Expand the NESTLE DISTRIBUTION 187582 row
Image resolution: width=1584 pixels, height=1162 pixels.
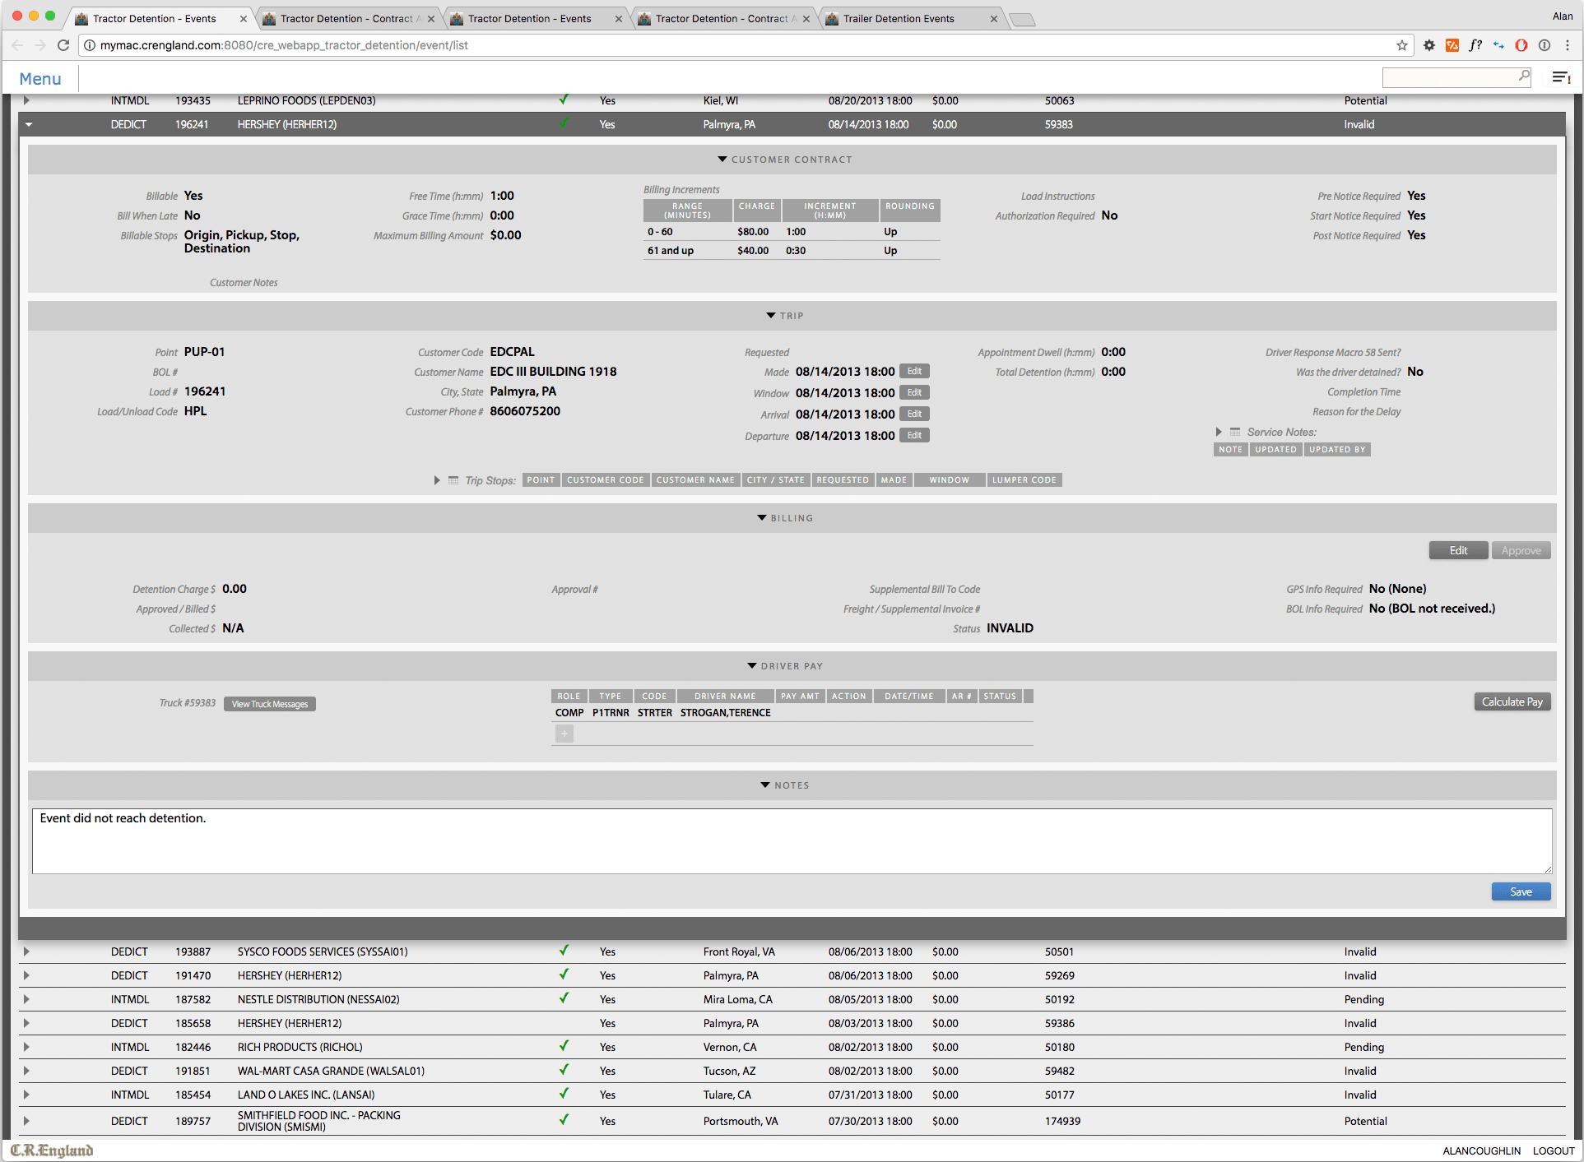click(x=26, y=999)
